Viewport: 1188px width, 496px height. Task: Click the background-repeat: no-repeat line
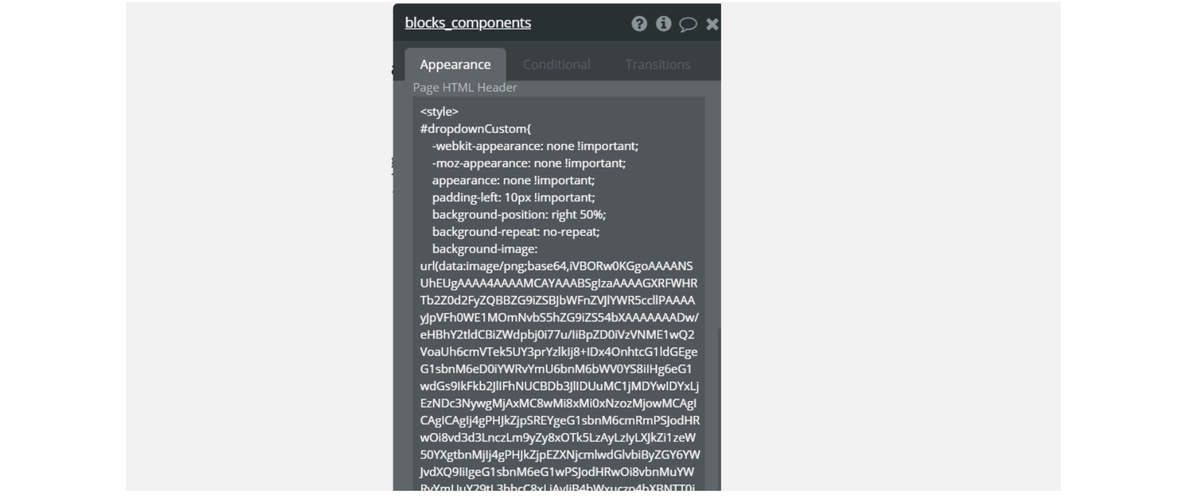click(x=515, y=232)
